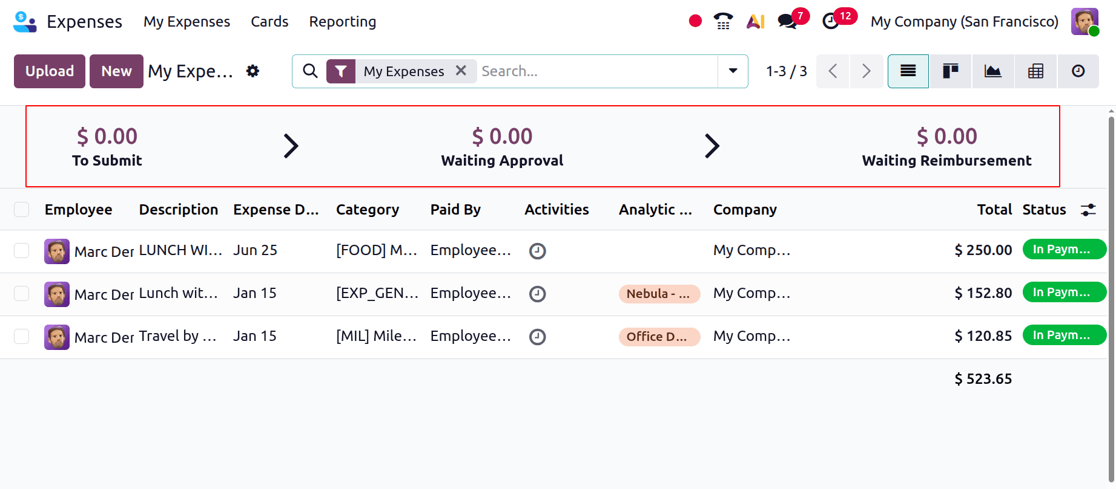Click In Payment badge for $ 120.85
This screenshot has width=1116, height=489.
point(1064,335)
